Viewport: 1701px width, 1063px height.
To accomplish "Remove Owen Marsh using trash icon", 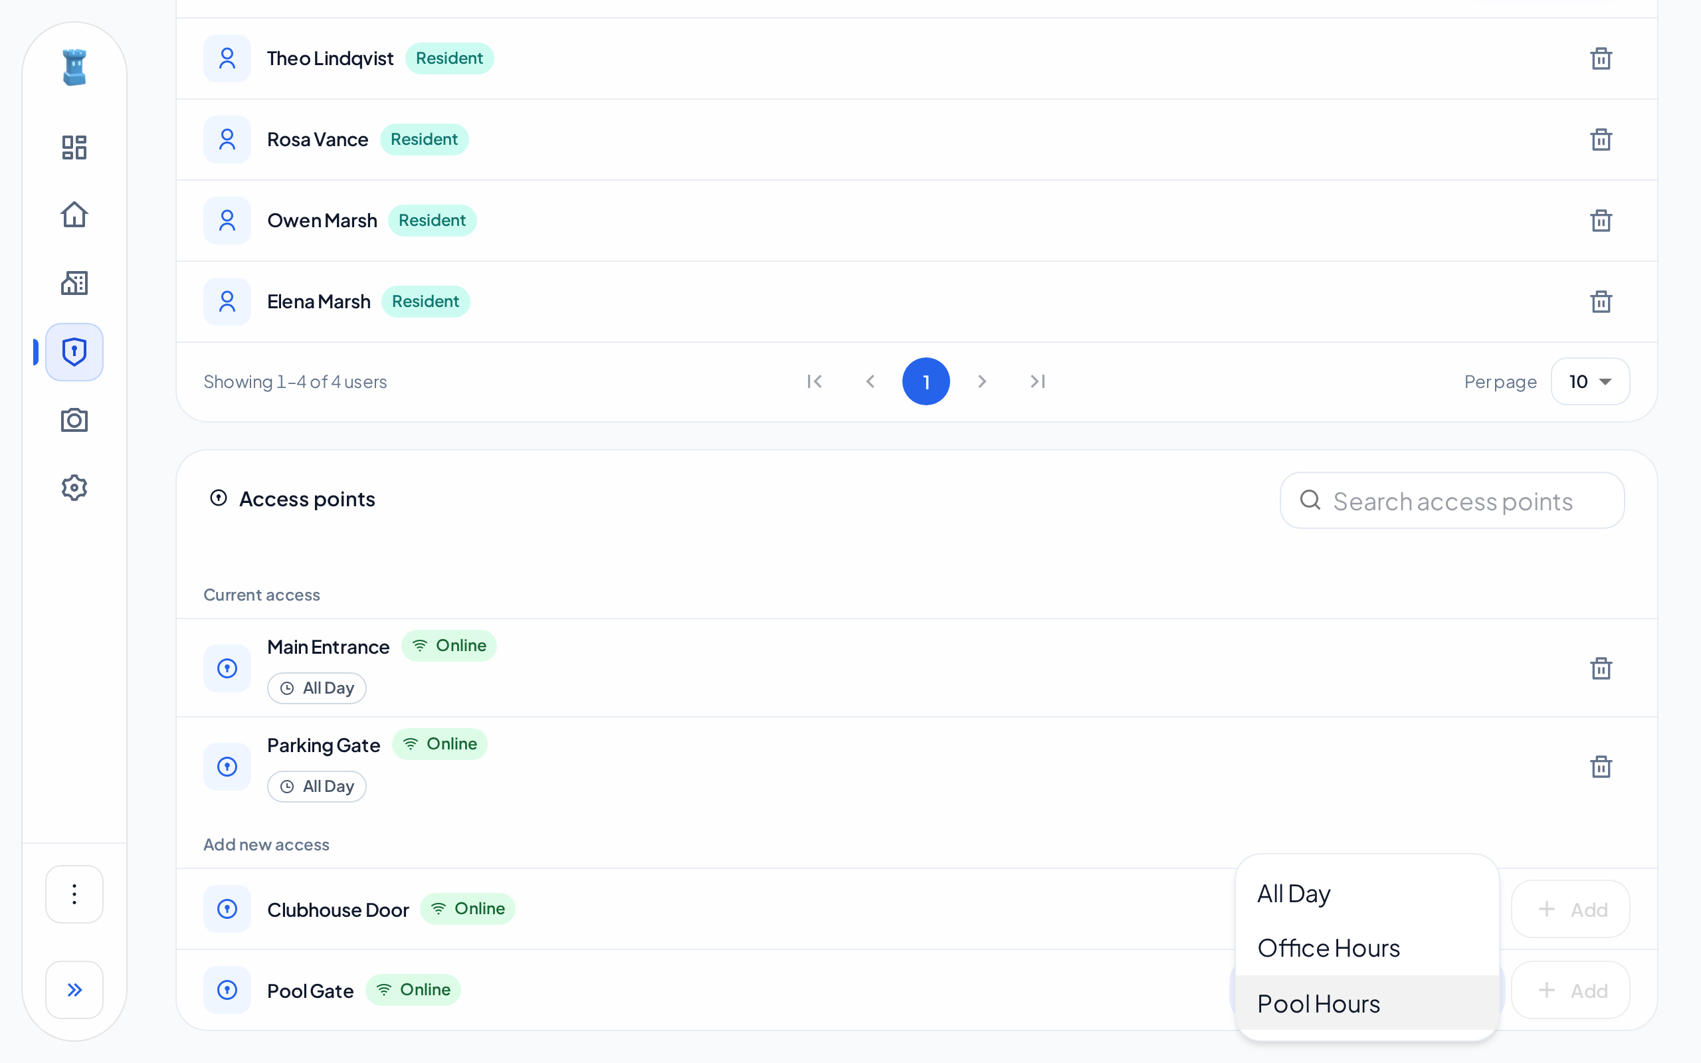I will click(1601, 220).
